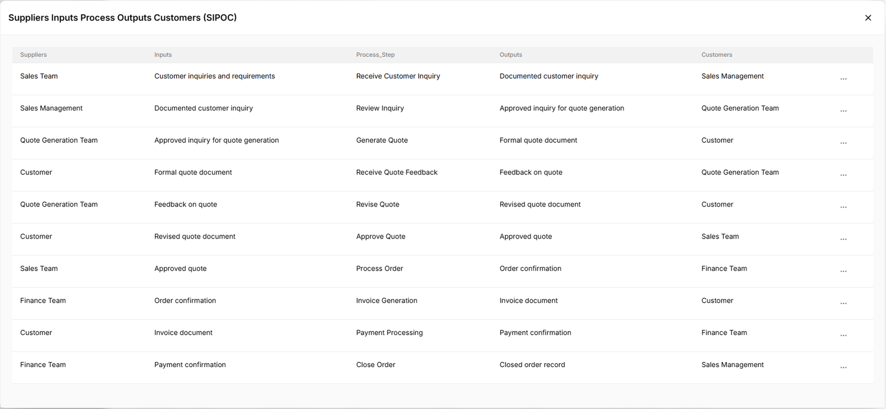Select the 'Close Order' process step
The image size is (886, 409).
coord(375,365)
